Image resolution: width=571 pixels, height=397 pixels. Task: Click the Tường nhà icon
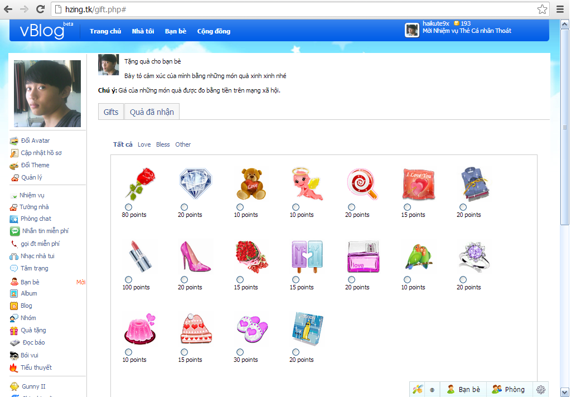click(13, 207)
